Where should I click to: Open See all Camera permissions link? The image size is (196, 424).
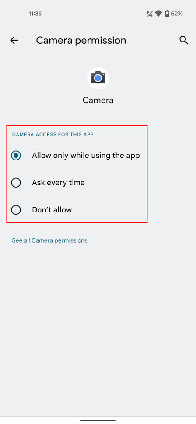click(x=49, y=240)
